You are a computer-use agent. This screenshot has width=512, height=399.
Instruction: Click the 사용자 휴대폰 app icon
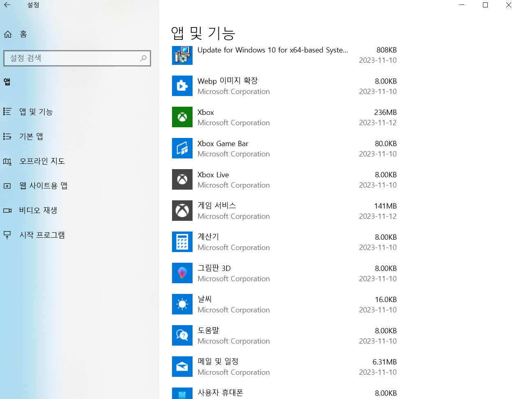click(182, 393)
